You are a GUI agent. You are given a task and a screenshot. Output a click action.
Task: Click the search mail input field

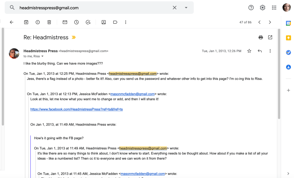click(x=92, y=8)
